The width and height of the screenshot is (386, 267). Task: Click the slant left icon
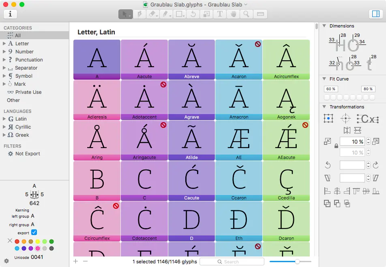328,178
